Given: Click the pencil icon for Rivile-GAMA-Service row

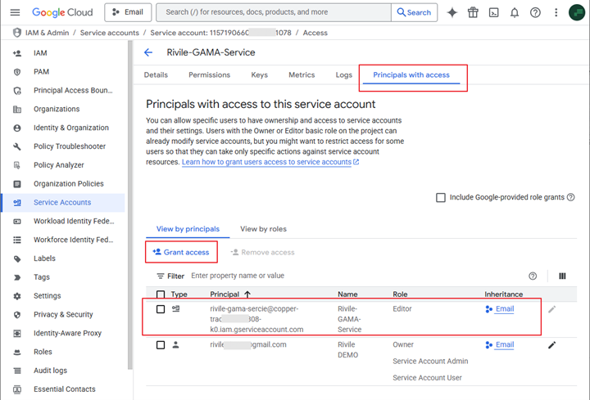Looking at the screenshot, I should coord(552,309).
